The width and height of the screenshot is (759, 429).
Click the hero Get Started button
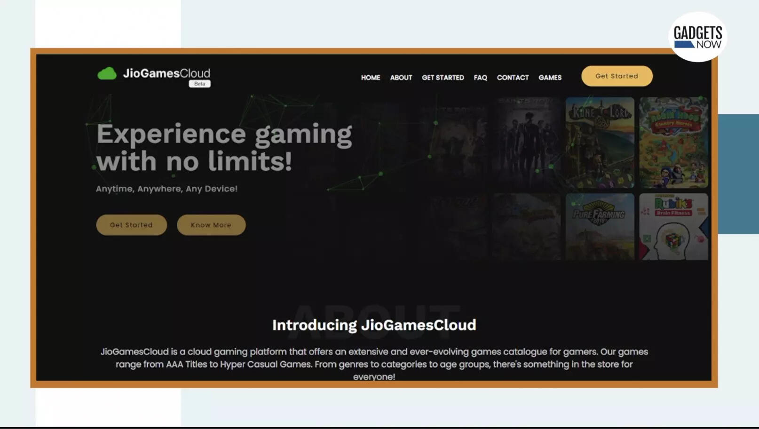(x=131, y=225)
